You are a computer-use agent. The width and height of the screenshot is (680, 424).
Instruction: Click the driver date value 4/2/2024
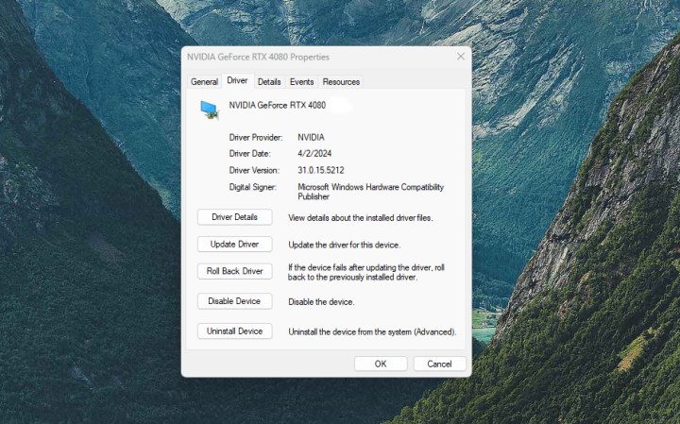pyautogui.click(x=316, y=153)
